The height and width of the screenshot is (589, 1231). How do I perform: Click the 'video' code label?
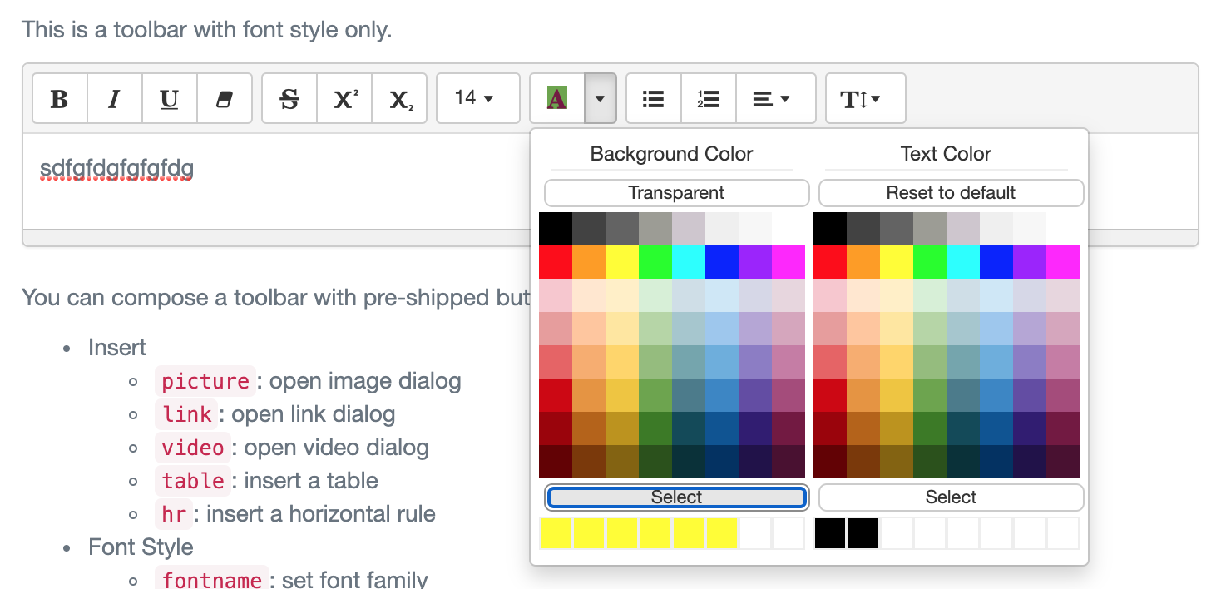(x=193, y=448)
